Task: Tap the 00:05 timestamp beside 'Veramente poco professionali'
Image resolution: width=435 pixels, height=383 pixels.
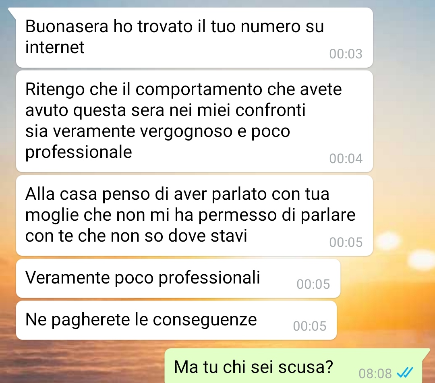Action: [313, 284]
